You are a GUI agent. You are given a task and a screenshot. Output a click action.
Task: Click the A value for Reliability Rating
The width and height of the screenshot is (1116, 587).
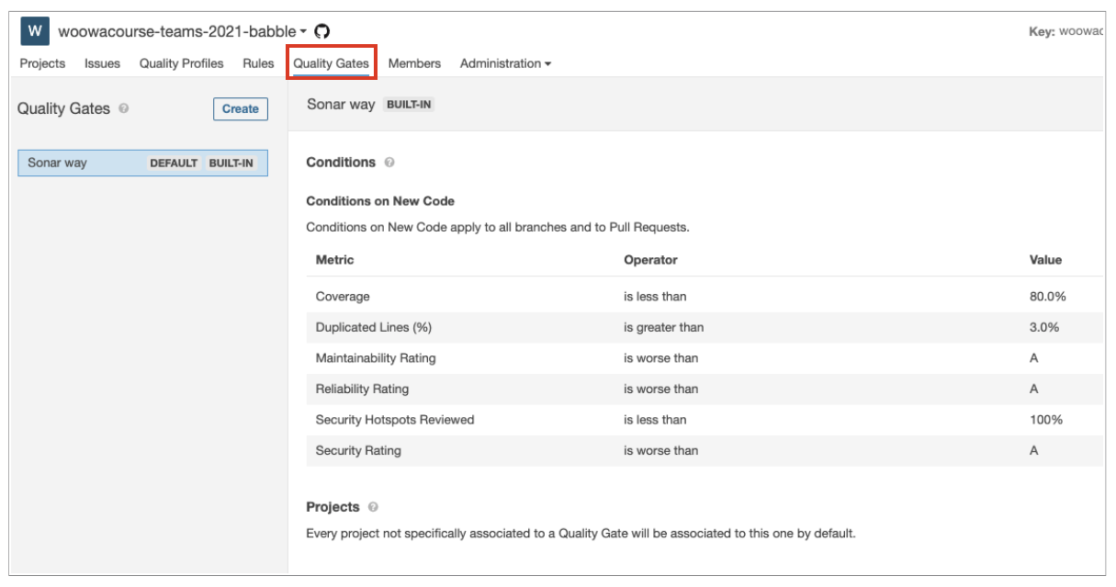pos(1034,389)
